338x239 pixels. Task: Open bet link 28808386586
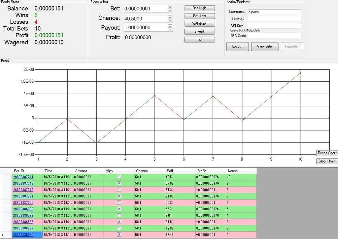[23, 222]
